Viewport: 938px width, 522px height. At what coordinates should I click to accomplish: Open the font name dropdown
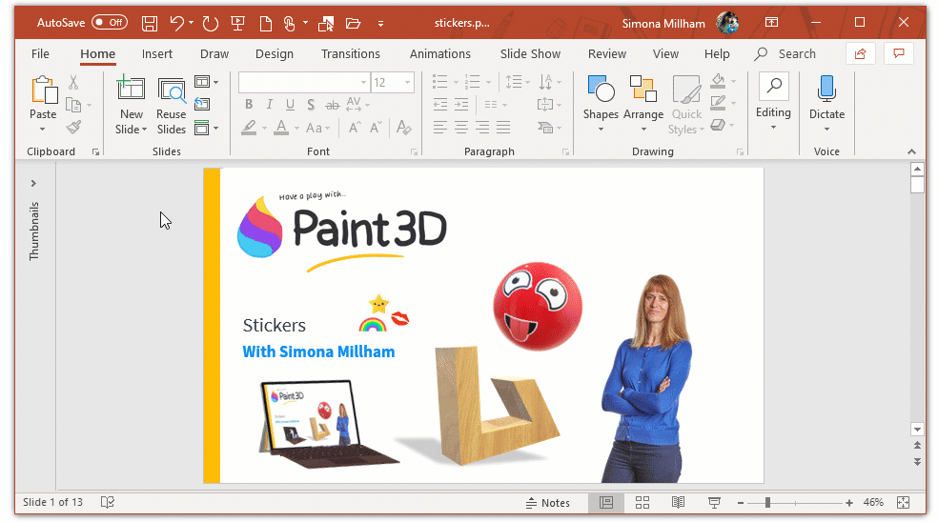[x=363, y=82]
